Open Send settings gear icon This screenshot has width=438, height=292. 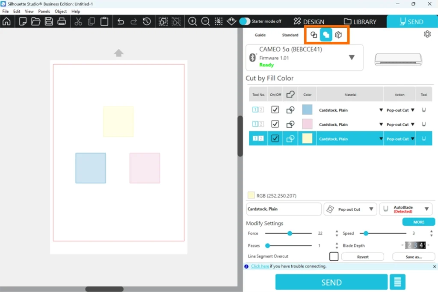[x=427, y=34]
